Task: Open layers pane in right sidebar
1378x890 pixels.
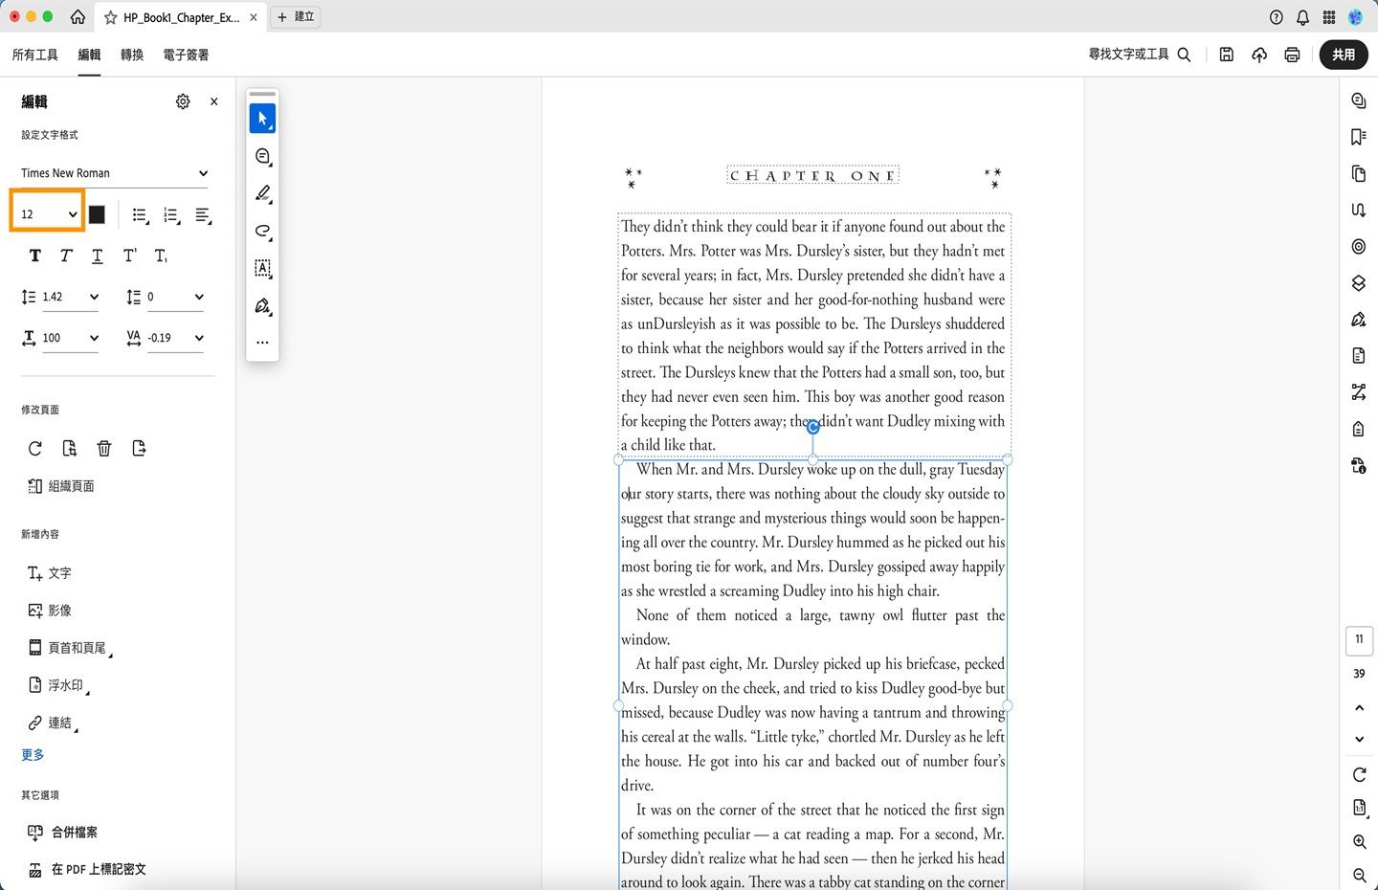Action: (x=1358, y=282)
